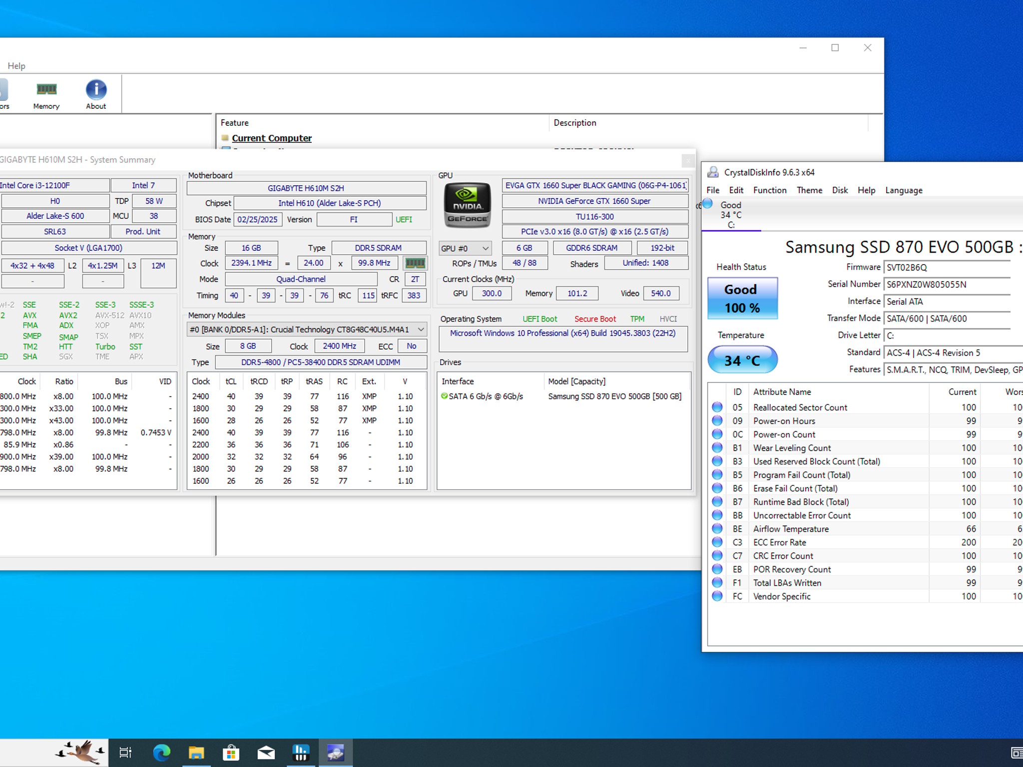Click the UEFI Boot label in System Summary

(x=539, y=319)
